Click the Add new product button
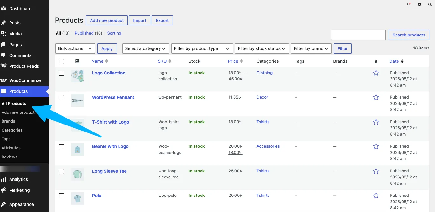The height and width of the screenshot is (212, 435). 107,20
